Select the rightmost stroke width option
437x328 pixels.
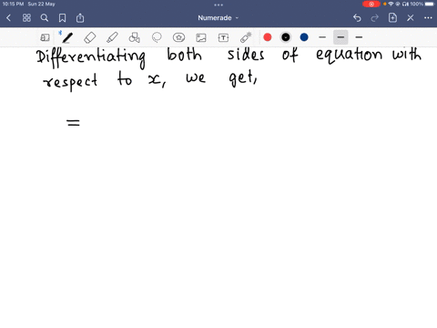coord(359,37)
